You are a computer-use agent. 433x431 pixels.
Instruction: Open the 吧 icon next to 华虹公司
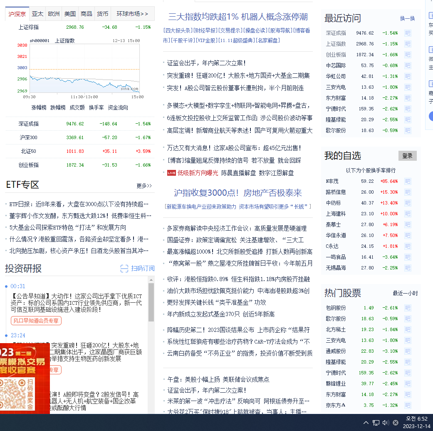tap(408, 76)
